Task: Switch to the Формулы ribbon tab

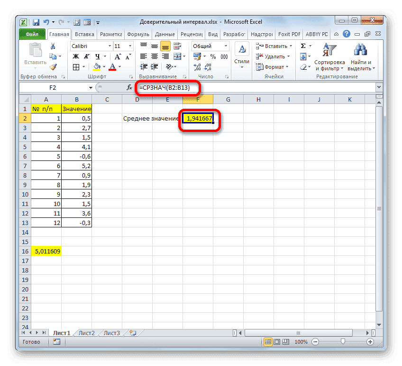Action: pyautogui.click(x=137, y=34)
